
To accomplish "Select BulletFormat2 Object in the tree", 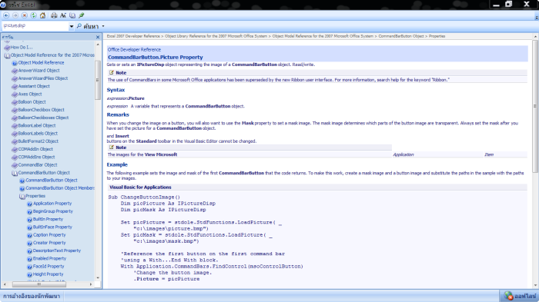I will [x=38, y=141].
